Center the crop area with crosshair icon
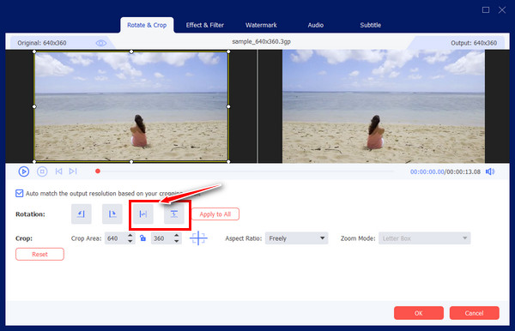 (198, 238)
